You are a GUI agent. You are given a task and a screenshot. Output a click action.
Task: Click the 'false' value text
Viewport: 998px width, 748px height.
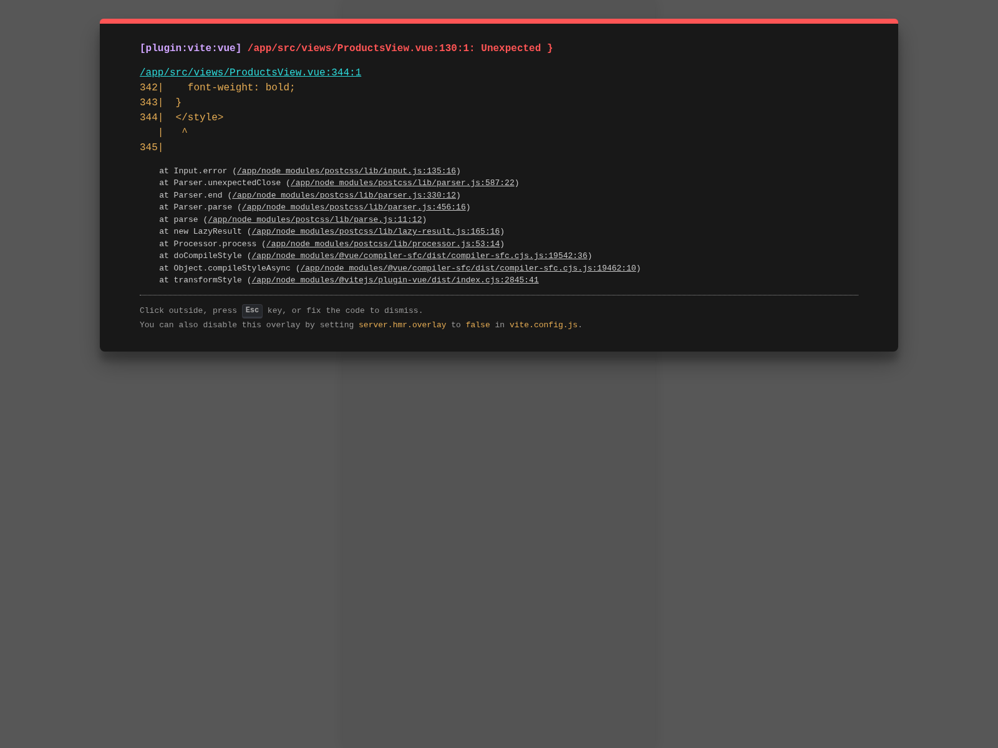point(478,325)
